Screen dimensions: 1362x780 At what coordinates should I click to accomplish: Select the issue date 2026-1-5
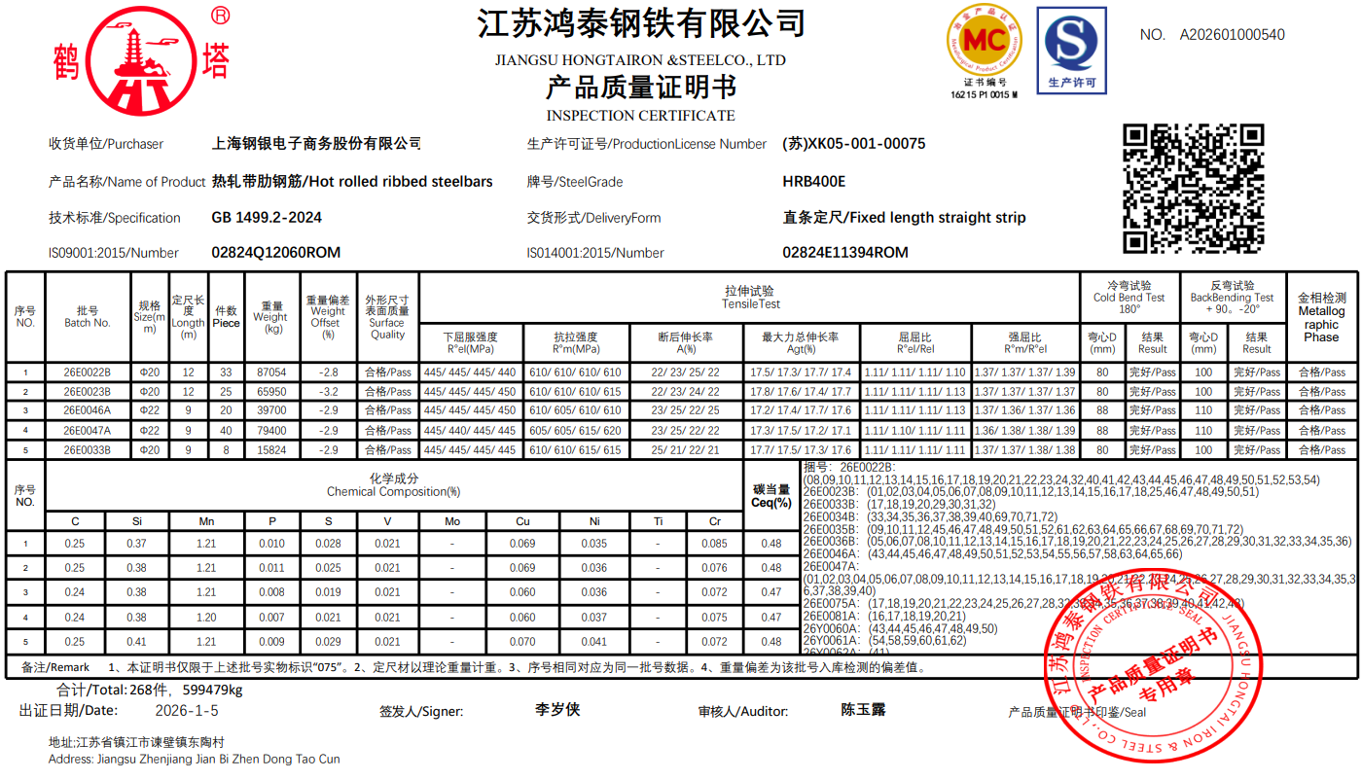click(x=187, y=711)
